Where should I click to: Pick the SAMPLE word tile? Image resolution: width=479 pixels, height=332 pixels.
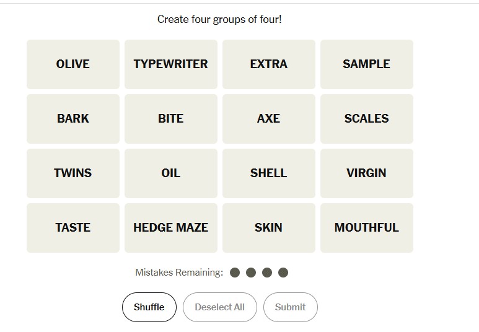coord(367,64)
